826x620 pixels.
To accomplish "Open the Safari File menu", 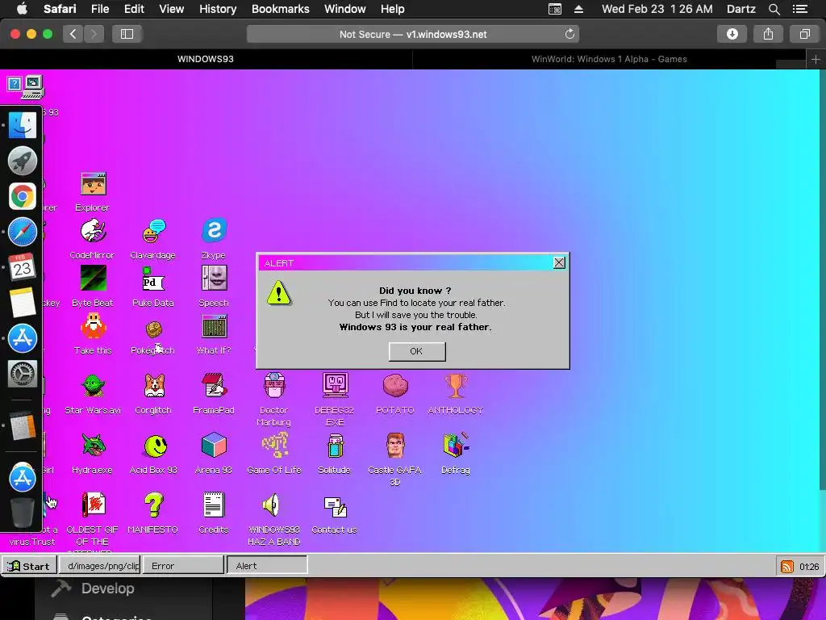I will (x=99, y=9).
